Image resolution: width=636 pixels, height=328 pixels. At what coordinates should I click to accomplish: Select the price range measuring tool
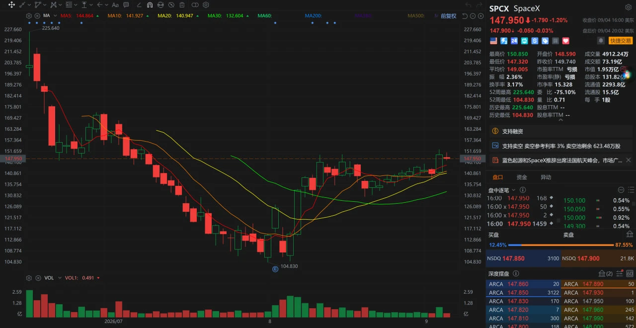click(84, 5)
